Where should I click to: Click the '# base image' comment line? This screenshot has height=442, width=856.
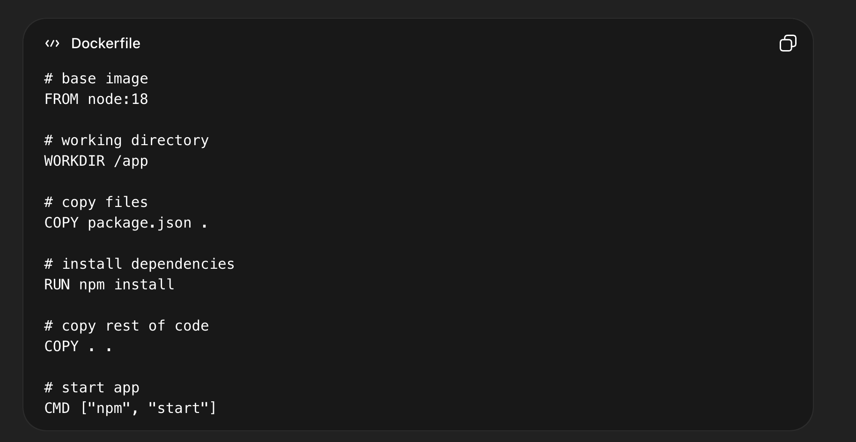(x=96, y=79)
